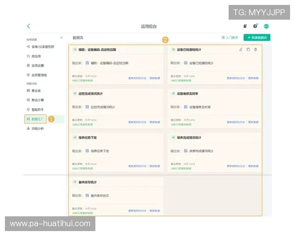Click flow icon beside 保养任务下发 title
The image size is (295, 236).
75,137
